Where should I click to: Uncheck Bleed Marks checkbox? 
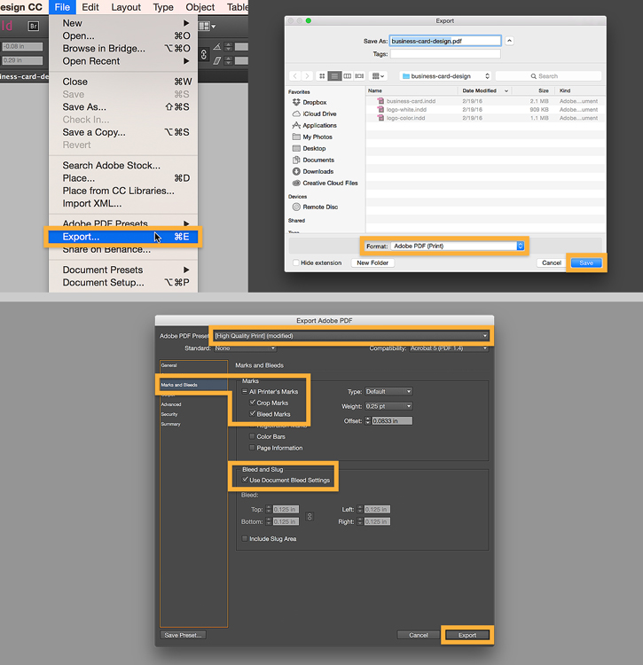point(253,413)
